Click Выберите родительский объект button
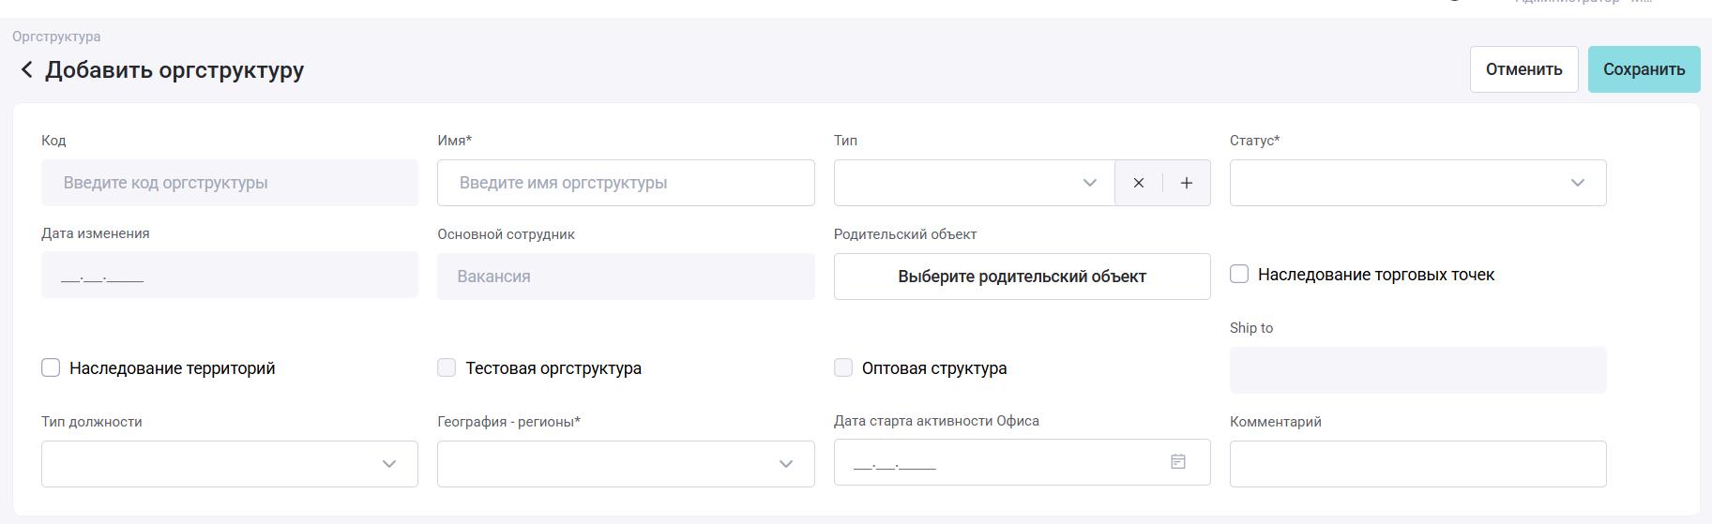1712x524 pixels. click(x=1022, y=277)
